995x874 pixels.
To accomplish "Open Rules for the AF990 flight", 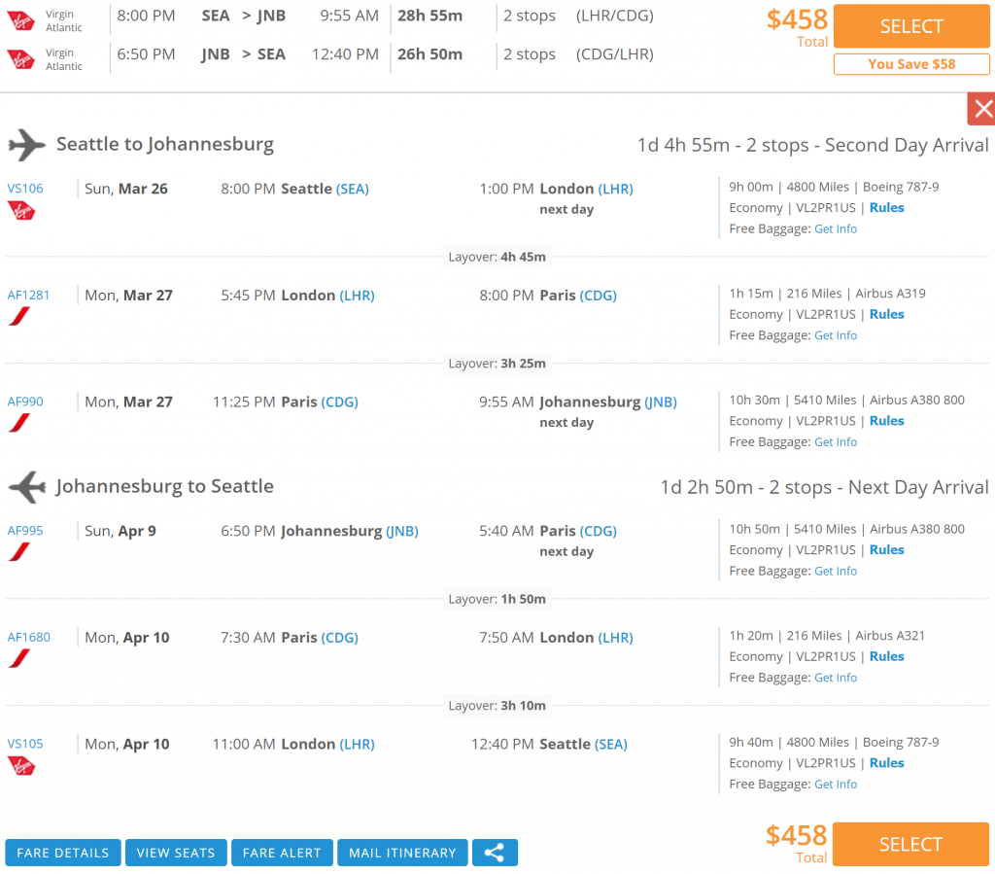I will [886, 421].
